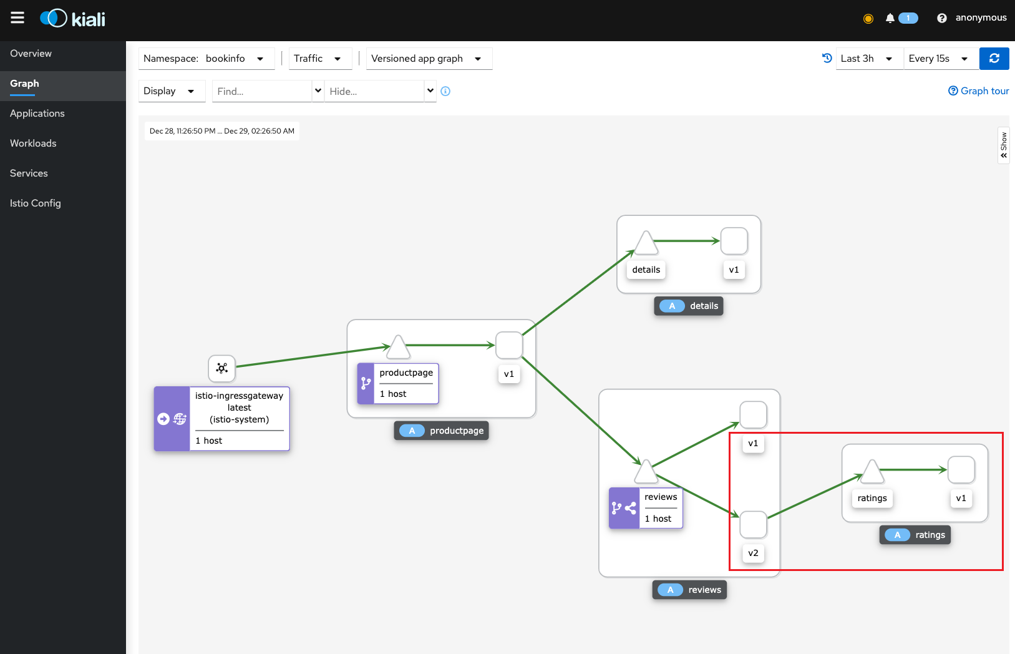Expand the Show side panel toggle
Image resolution: width=1015 pixels, height=654 pixels.
[1003, 145]
